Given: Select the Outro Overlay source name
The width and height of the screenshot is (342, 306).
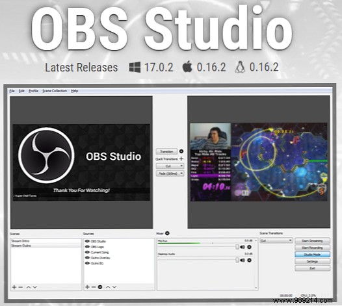Looking at the screenshot, I should point(100,258).
